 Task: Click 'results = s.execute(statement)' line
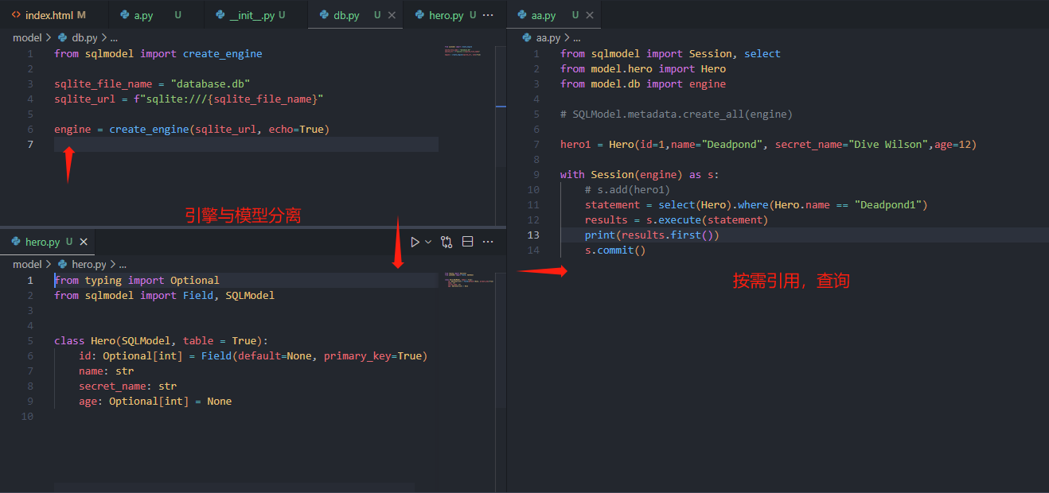point(677,219)
